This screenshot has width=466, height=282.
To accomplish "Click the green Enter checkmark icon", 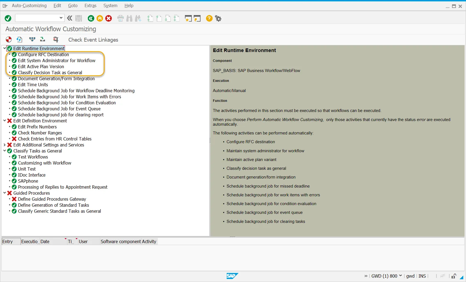I will point(8,18).
